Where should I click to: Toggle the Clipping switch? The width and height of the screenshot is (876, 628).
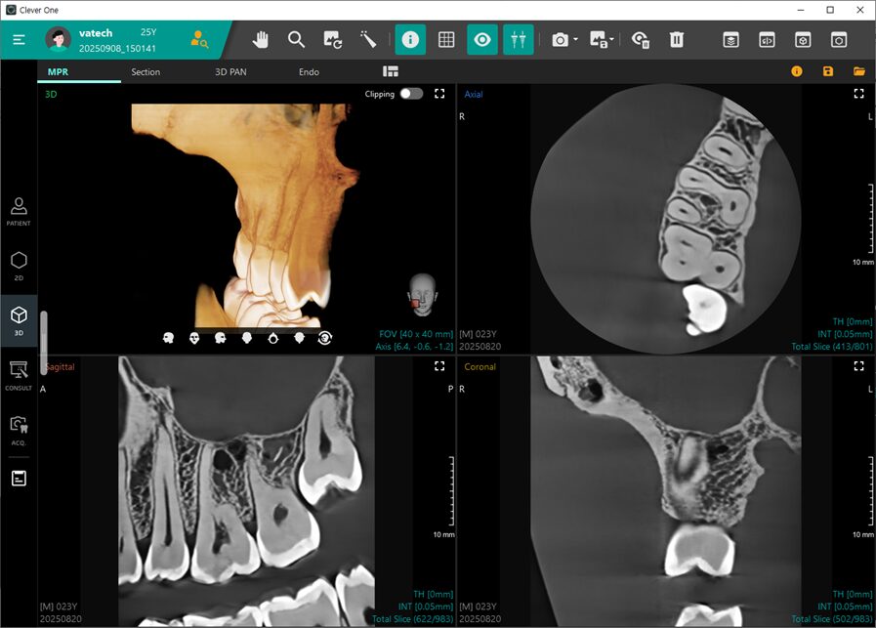point(411,94)
